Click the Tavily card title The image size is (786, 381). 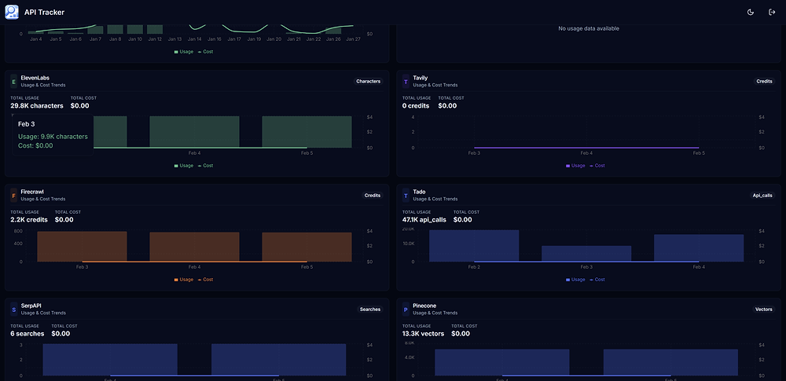[x=420, y=78]
